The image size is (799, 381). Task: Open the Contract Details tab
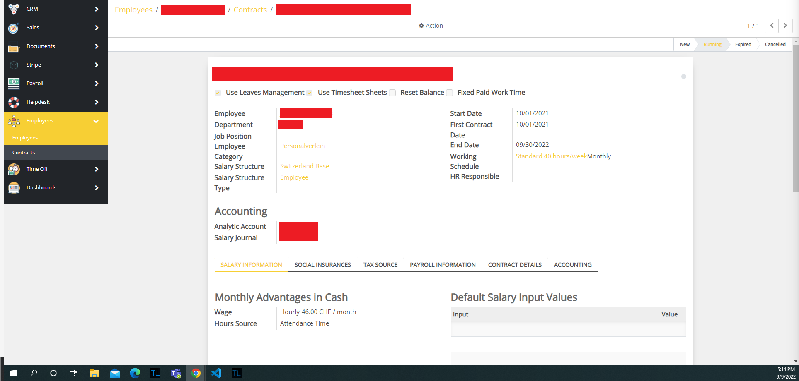(x=515, y=265)
